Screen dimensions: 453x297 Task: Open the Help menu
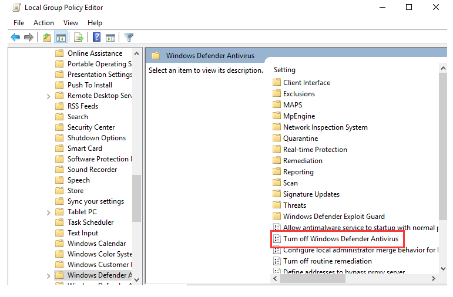95,23
